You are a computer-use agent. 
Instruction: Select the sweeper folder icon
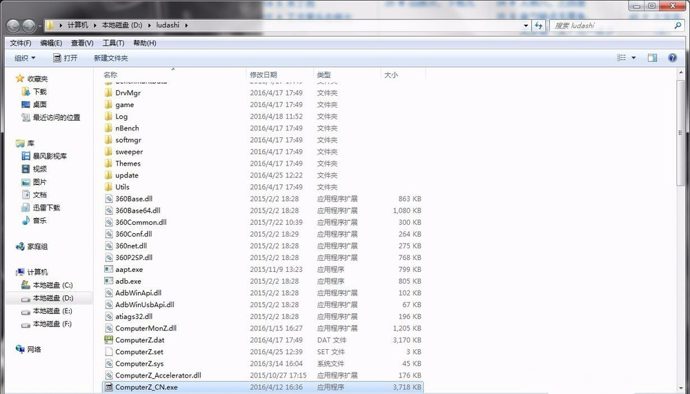pos(109,151)
